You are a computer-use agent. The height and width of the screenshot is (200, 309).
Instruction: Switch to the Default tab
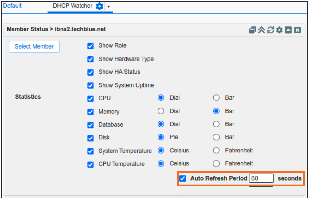pos(12,6)
